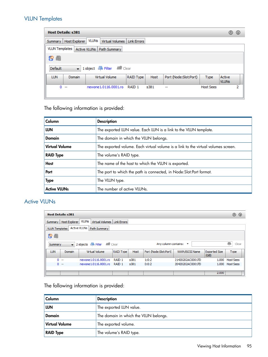The height and width of the screenshot is (357, 268).
Task: Select VLUN Templates subtab in top panel
Action: point(60,49)
